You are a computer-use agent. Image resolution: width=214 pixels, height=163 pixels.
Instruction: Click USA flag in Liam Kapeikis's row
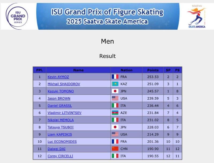point(115,134)
